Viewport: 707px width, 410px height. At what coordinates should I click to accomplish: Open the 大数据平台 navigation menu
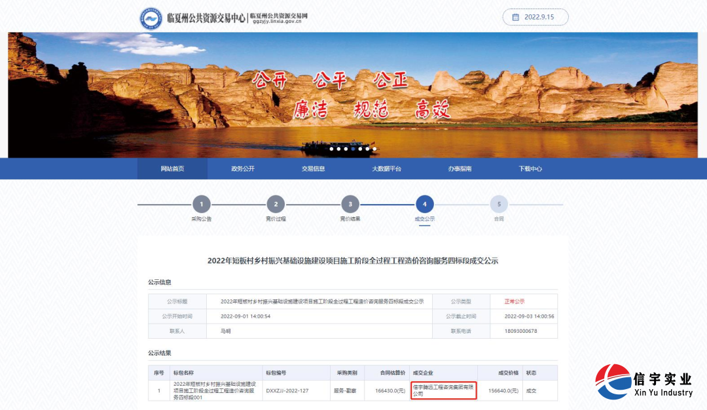386,168
